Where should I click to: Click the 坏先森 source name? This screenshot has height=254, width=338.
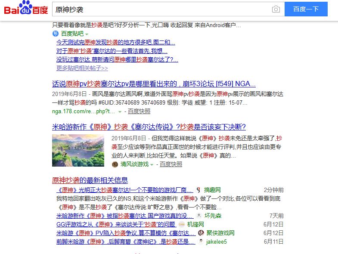[x=213, y=216]
